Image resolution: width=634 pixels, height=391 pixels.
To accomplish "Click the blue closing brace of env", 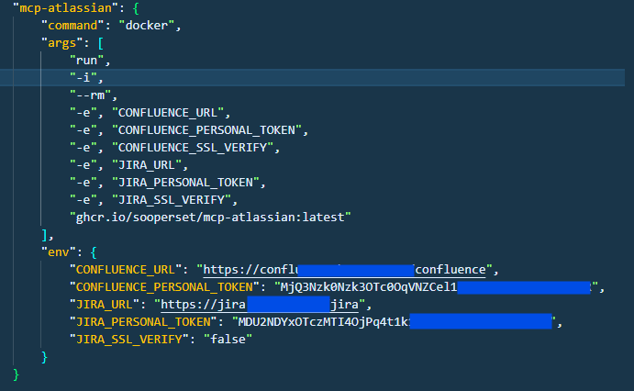I will pos(44,357).
